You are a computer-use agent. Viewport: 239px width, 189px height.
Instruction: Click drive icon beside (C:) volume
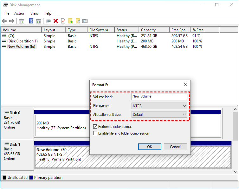click(x=4, y=35)
